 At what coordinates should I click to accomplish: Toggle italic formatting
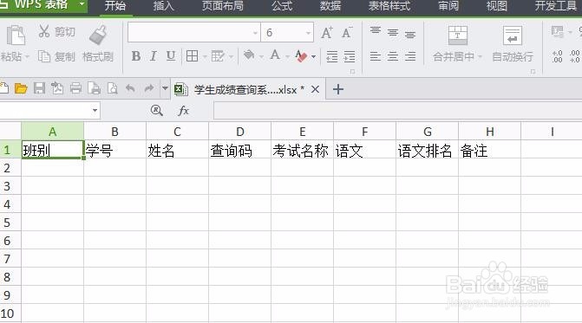pyautogui.click(x=153, y=56)
